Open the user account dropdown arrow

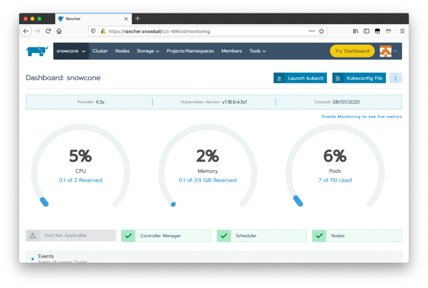tap(395, 51)
